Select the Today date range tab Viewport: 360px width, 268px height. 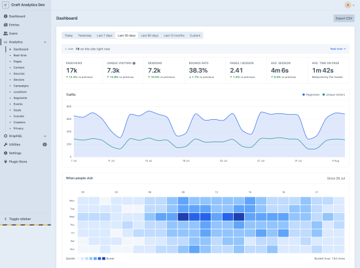tap(69, 35)
